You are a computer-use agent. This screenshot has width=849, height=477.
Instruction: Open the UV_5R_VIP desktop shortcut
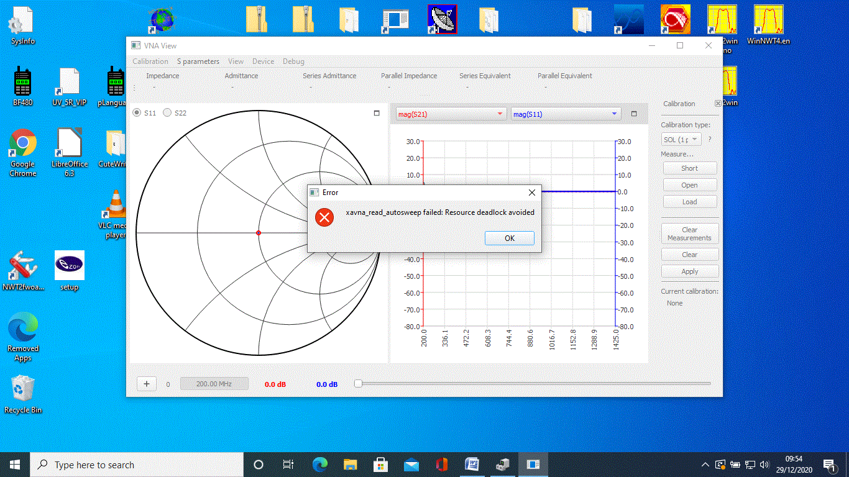pos(69,86)
